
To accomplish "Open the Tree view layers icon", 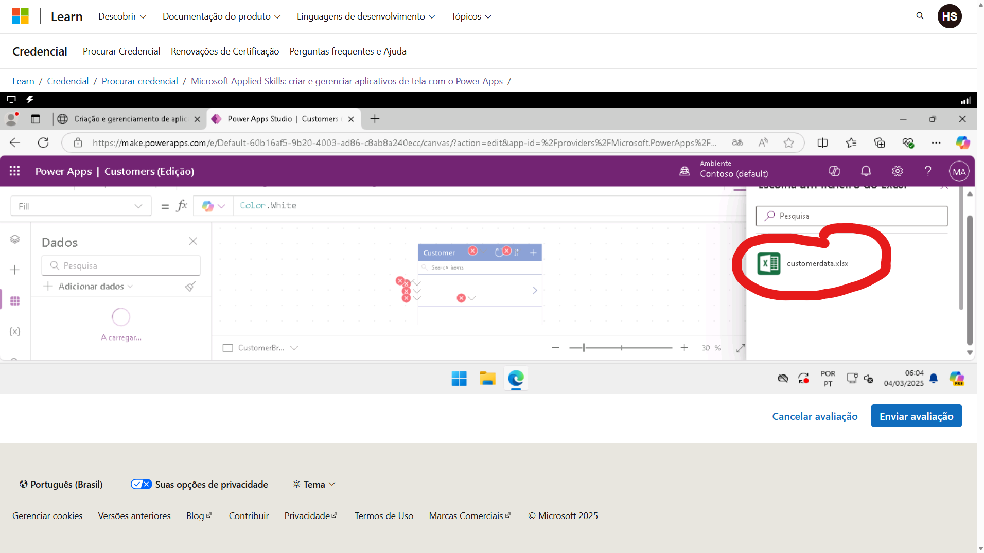I will coord(15,239).
